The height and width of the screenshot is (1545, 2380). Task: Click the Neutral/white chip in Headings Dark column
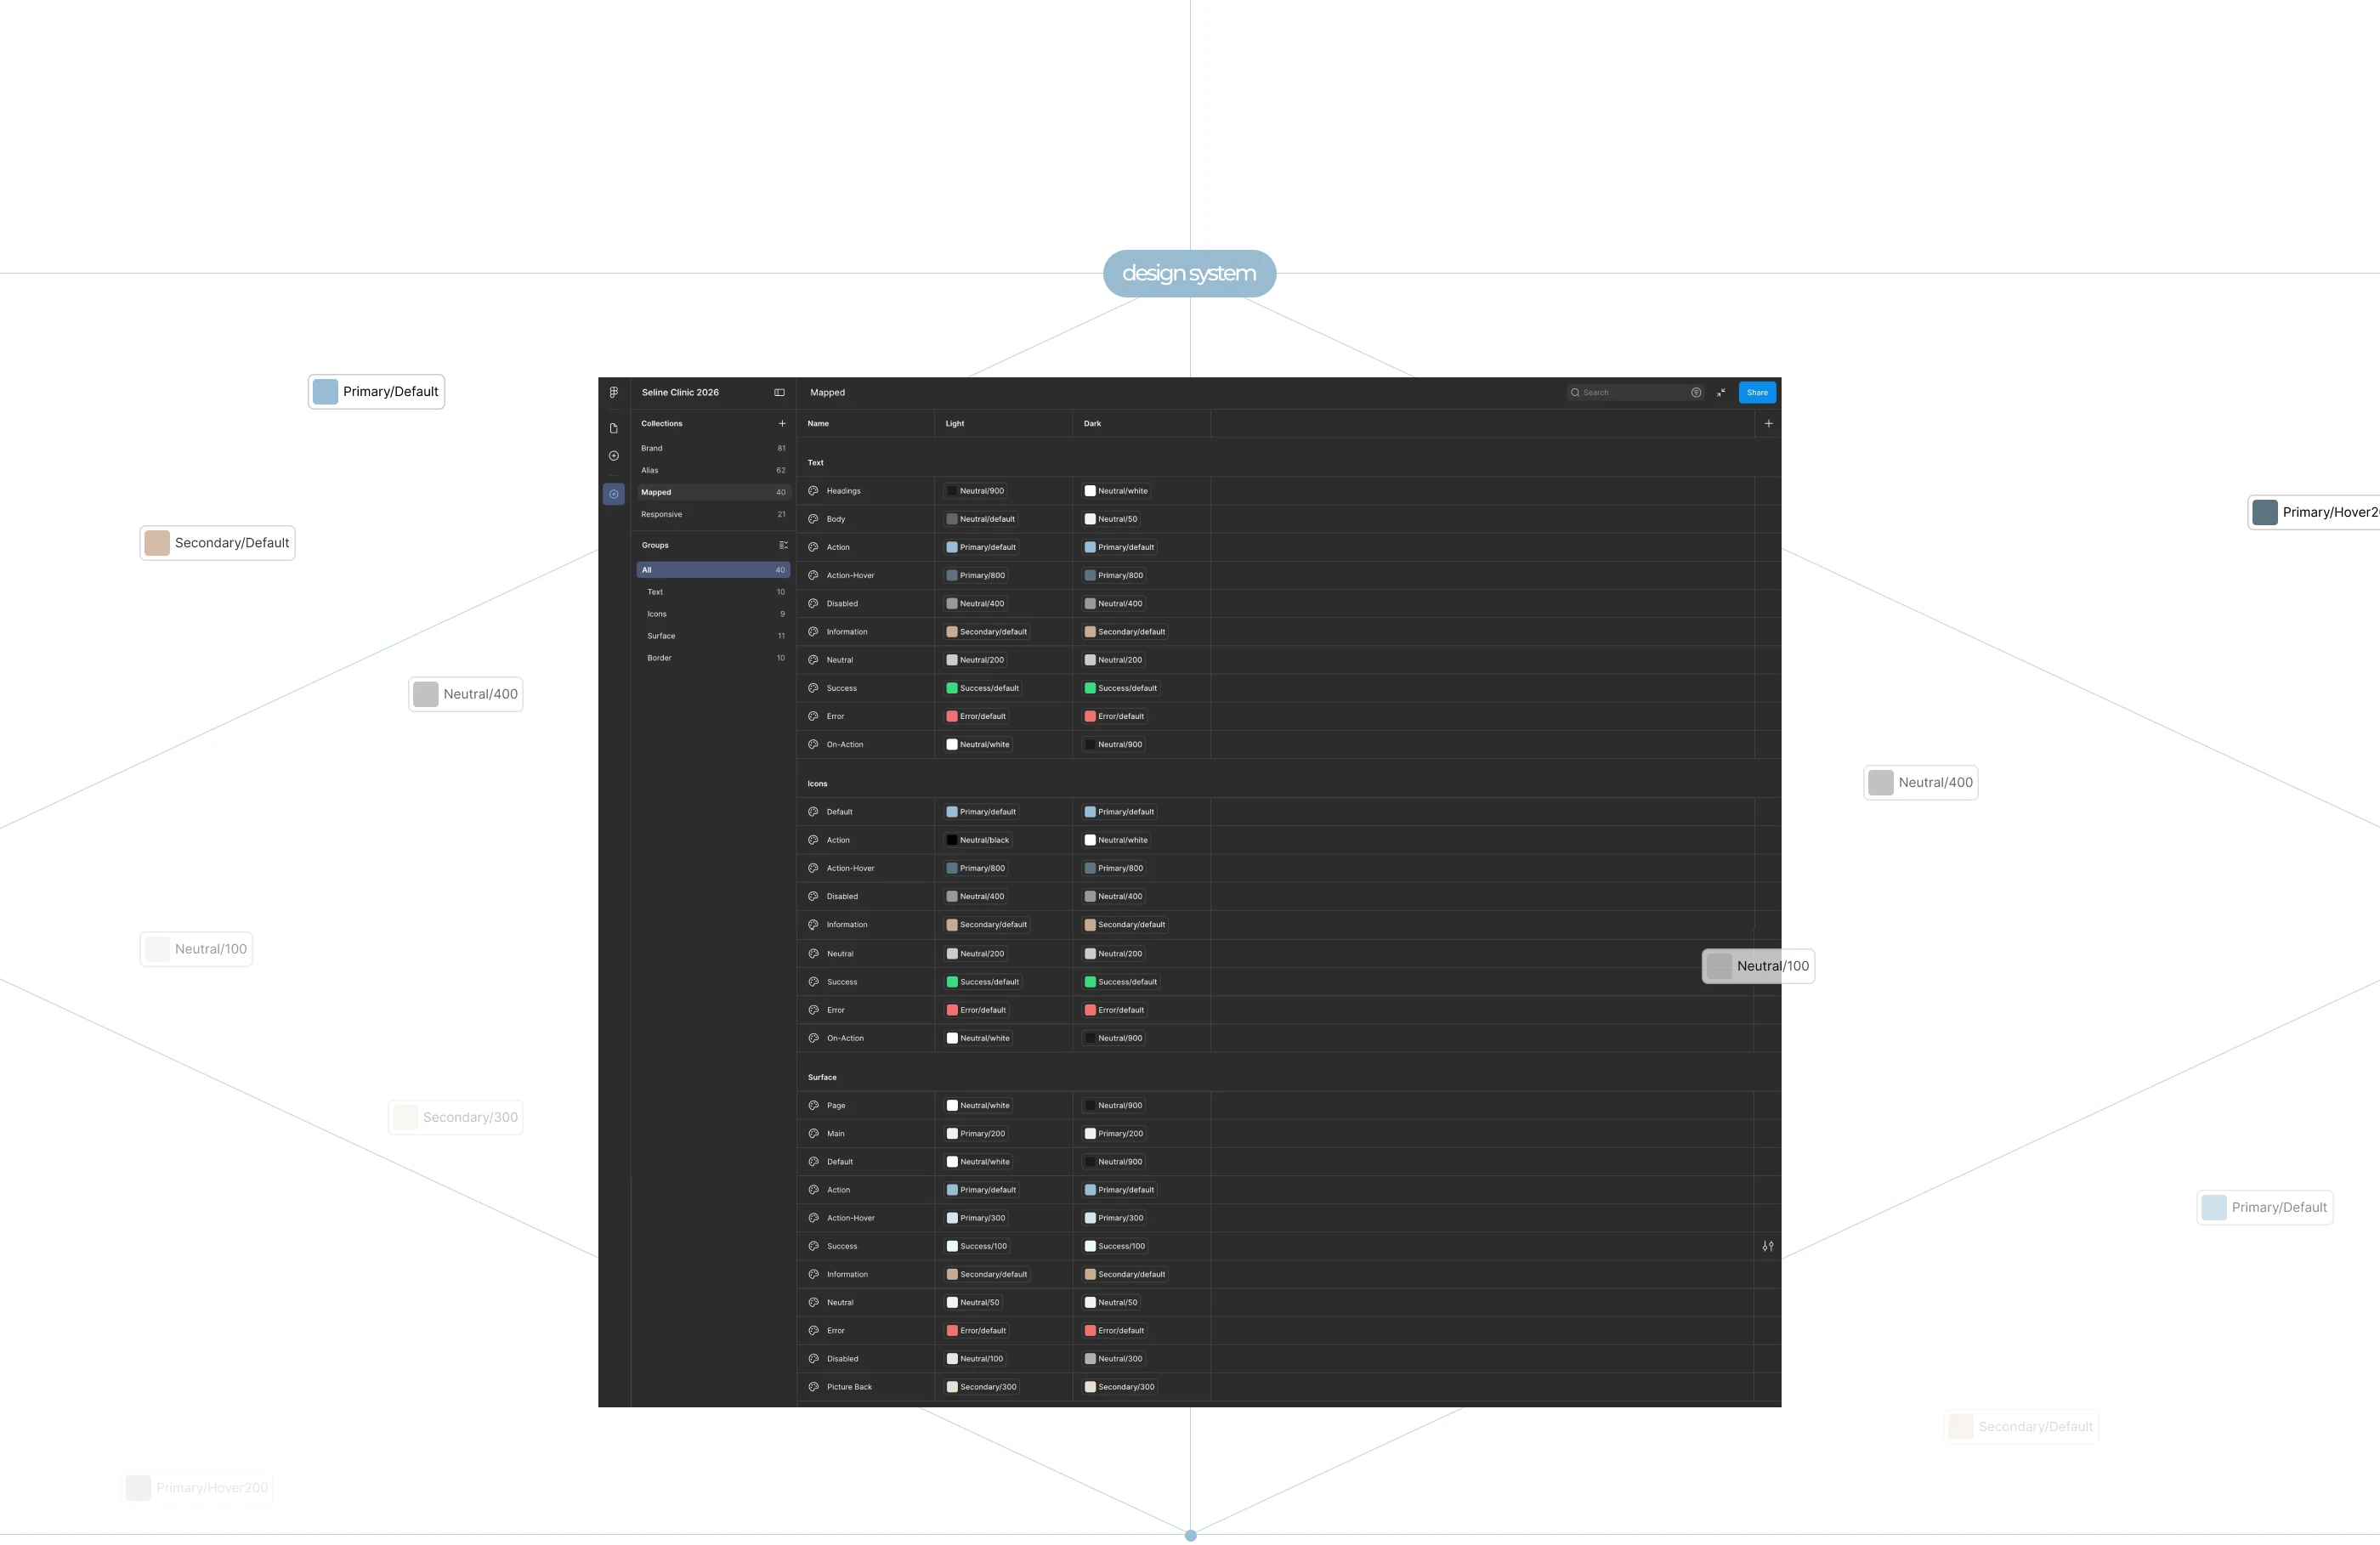point(1116,491)
